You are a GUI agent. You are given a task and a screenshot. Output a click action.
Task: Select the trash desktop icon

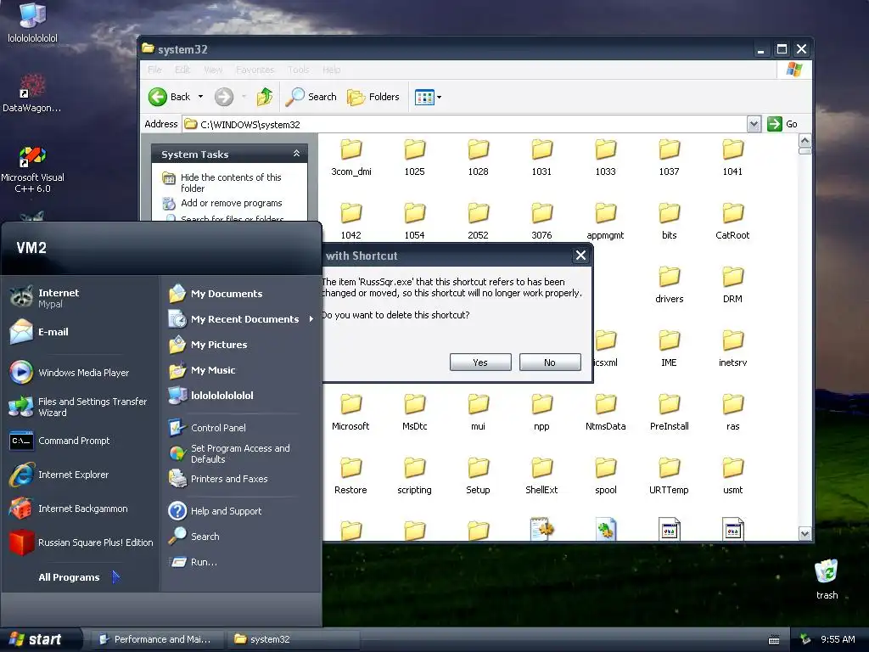coord(827,579)
